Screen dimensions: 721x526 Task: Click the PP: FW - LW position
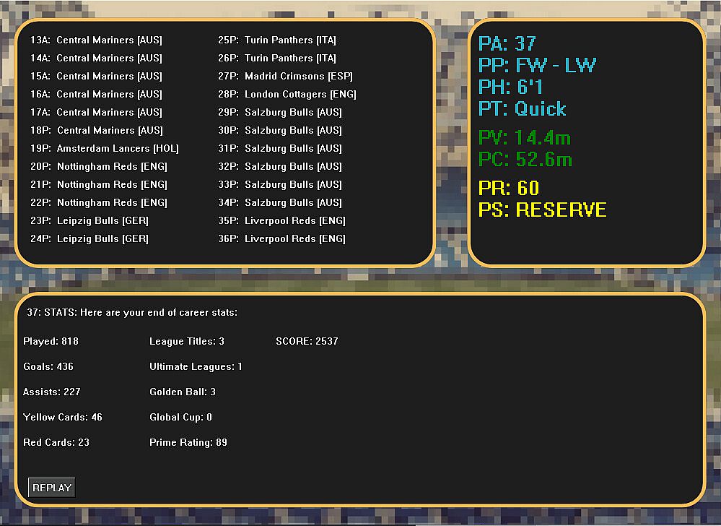[537, 66]
